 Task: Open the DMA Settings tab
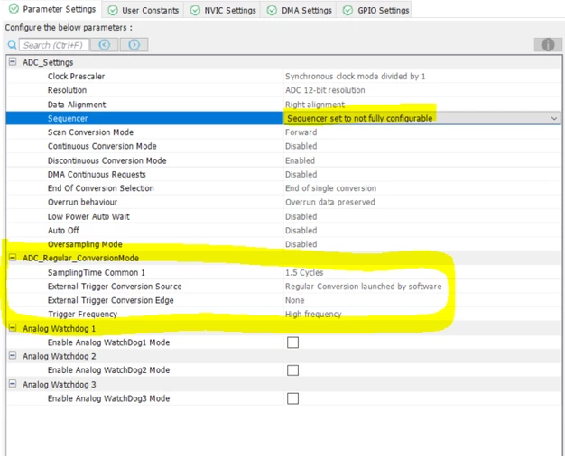[x=300, y=11]
